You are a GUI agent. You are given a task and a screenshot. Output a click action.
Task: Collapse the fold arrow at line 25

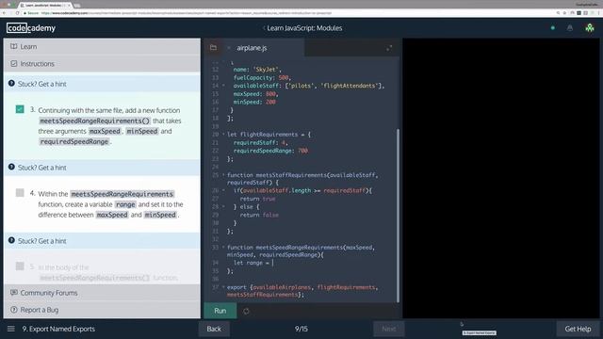coord(223,174)
